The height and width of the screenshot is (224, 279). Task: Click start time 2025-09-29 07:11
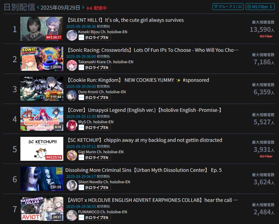click(81, 146)
